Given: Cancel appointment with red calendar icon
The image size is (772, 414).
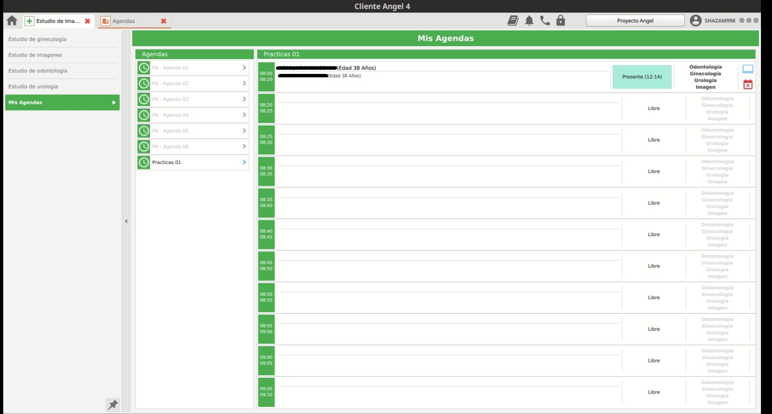Looking at the screenshot, I should 748,84.
